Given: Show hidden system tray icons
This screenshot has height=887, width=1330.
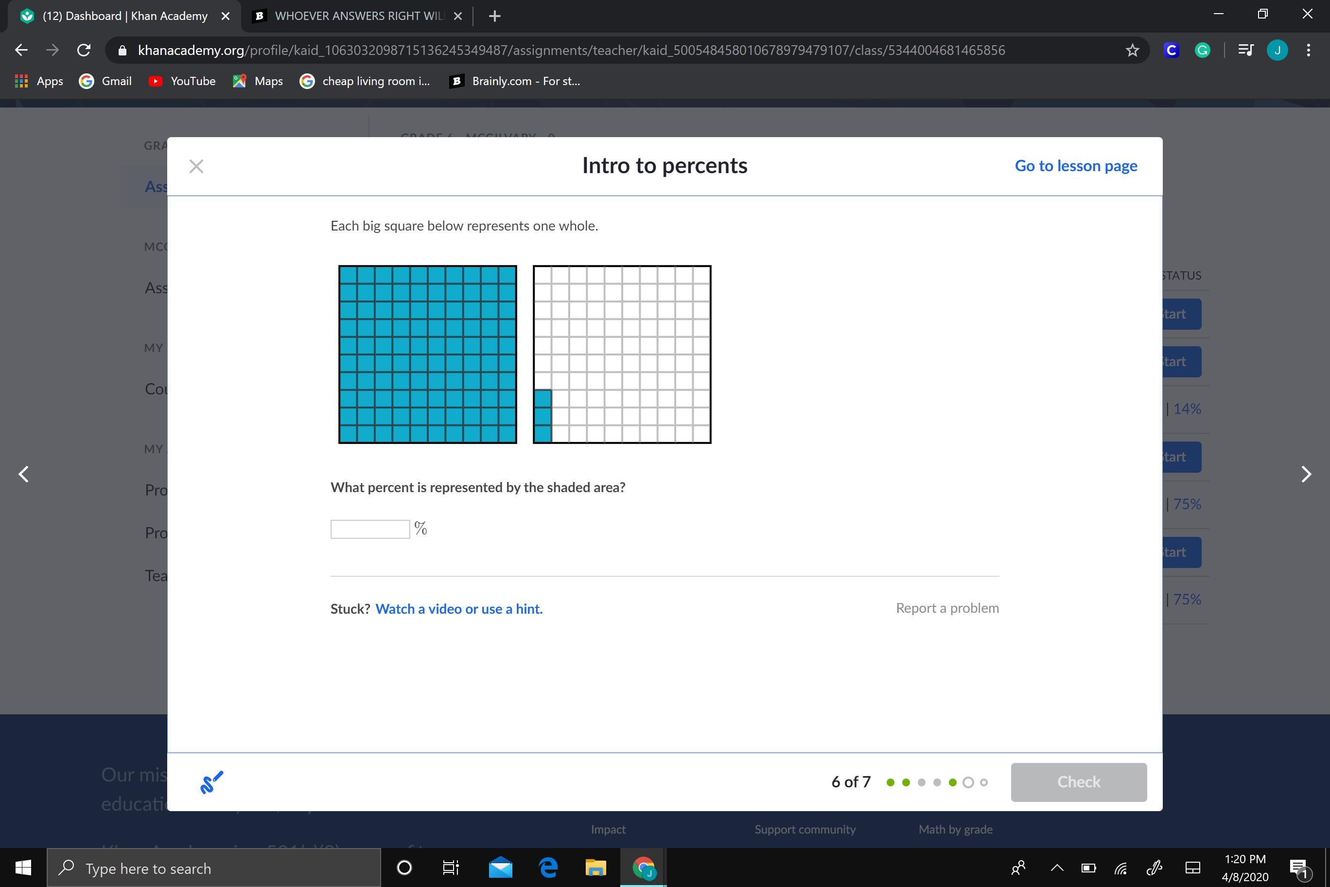Looking at the screenshot, I should 1056,868.
